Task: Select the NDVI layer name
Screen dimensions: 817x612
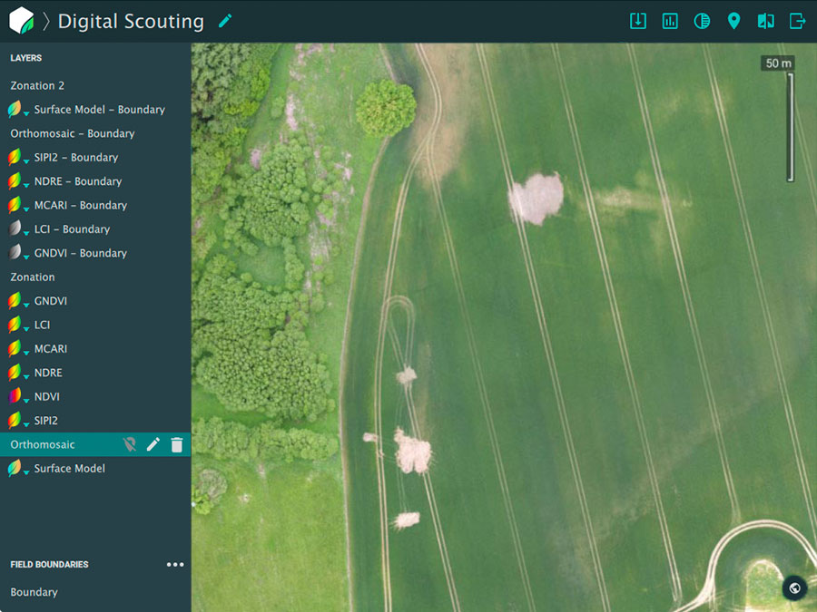Action: click(47, 396)
